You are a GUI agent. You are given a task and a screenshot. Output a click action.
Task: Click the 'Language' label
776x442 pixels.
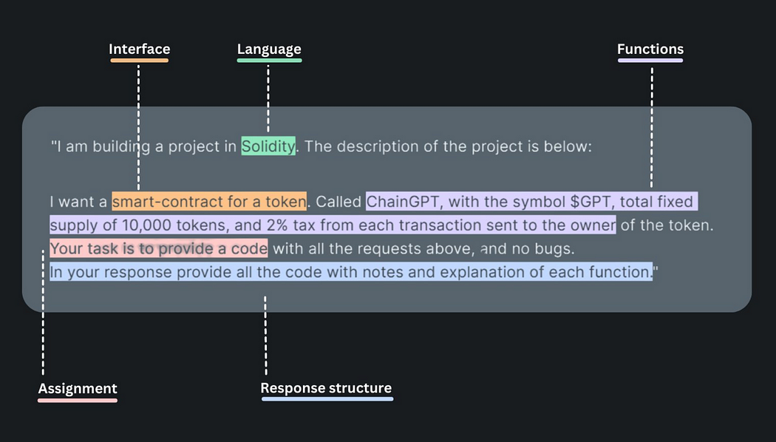pyautogui.click(x=269, y=49)
